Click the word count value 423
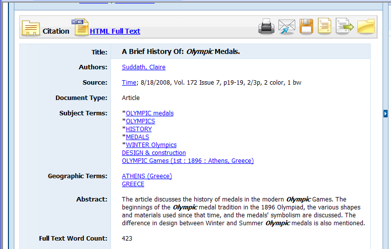 tap(127, 239)
